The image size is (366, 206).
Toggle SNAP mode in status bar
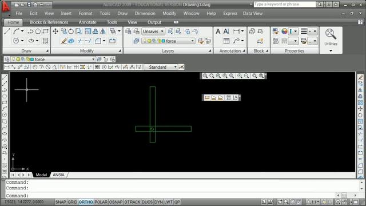(61, 202)
